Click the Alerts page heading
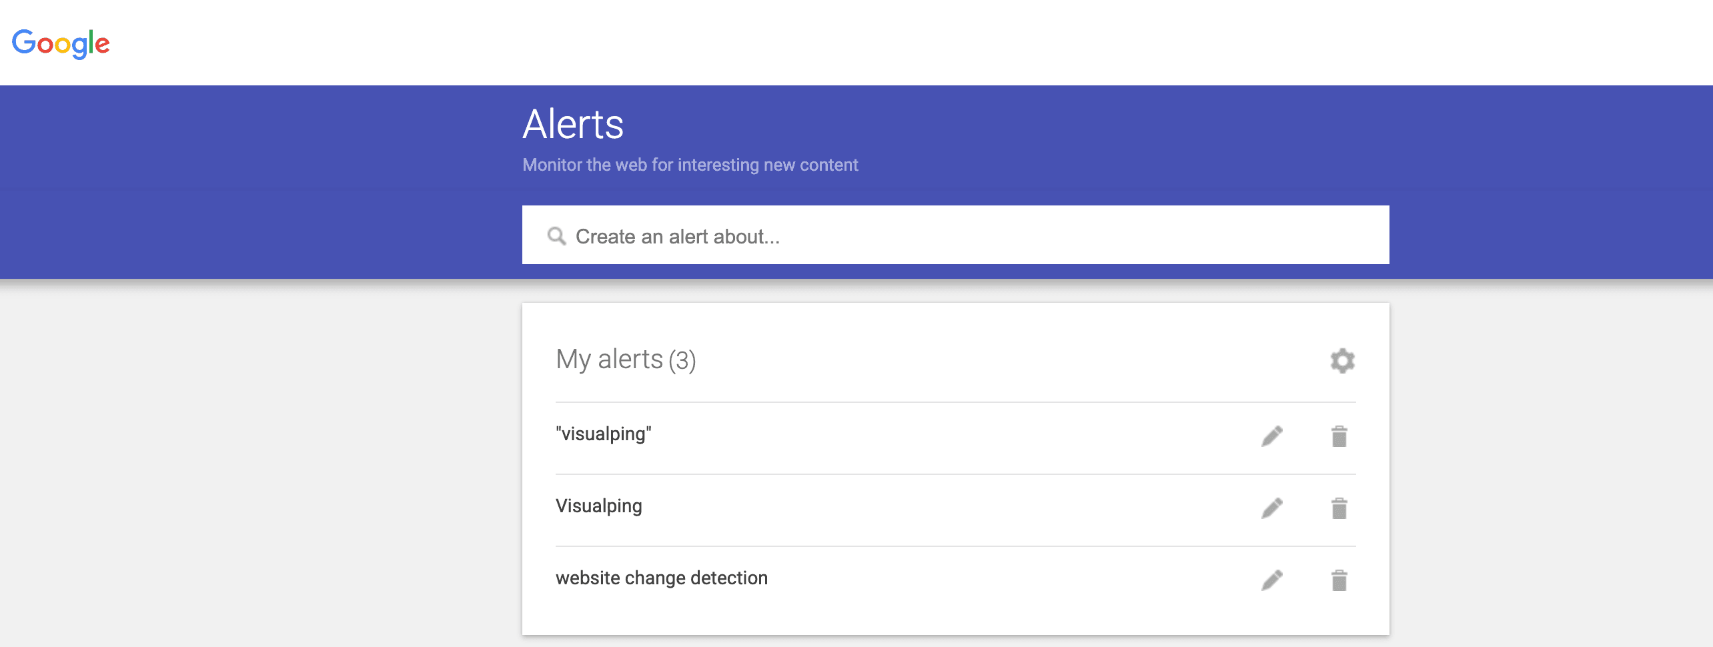Viewport: 1713px width, 647px height. (x=573, y=125)
